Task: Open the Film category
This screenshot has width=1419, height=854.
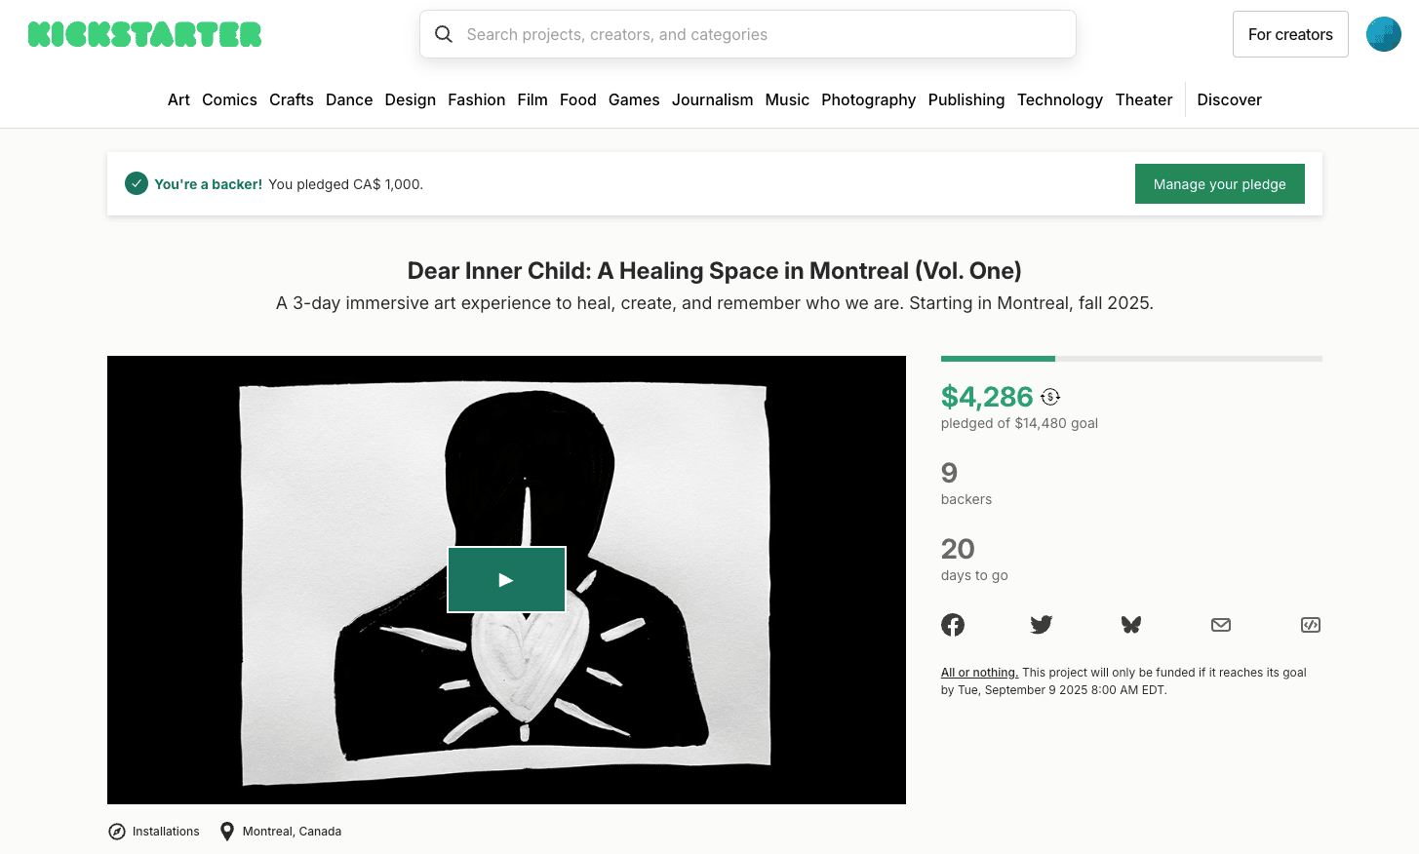Action: [x=532, y=99]
